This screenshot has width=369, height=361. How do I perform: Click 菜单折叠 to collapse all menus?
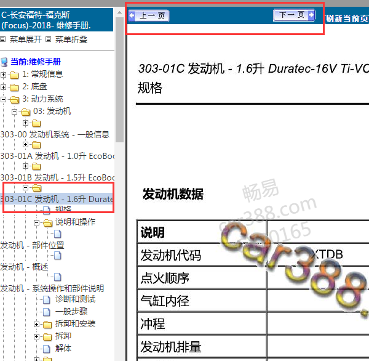71,39
